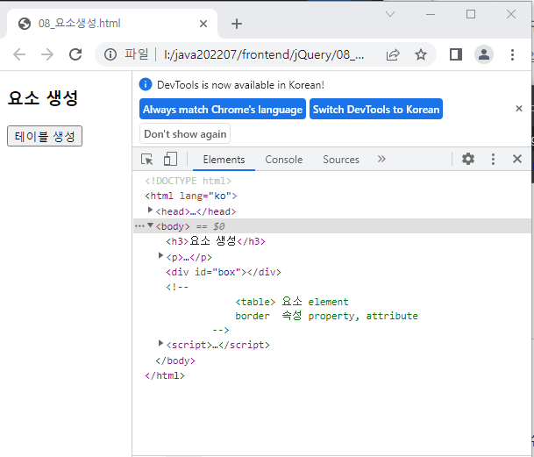Toggle device toolbar in DevTools
Screen dimensions: 534x457
click(170, 159)
